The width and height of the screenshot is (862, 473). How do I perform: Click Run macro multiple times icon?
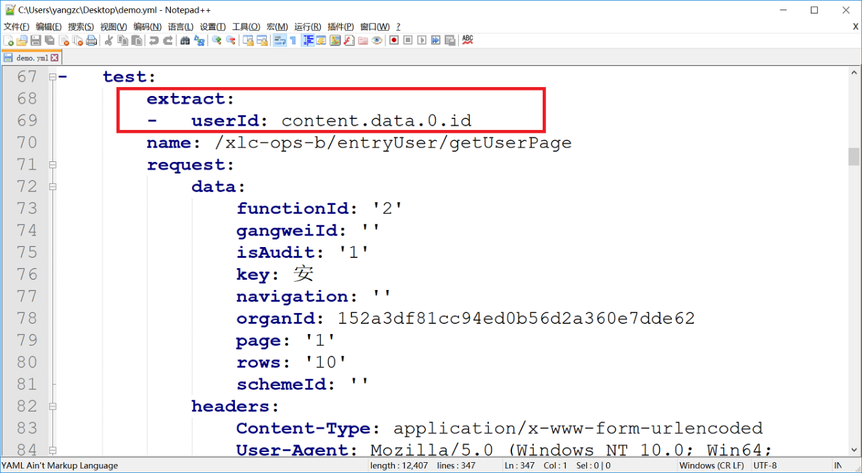tap(436, 41)
